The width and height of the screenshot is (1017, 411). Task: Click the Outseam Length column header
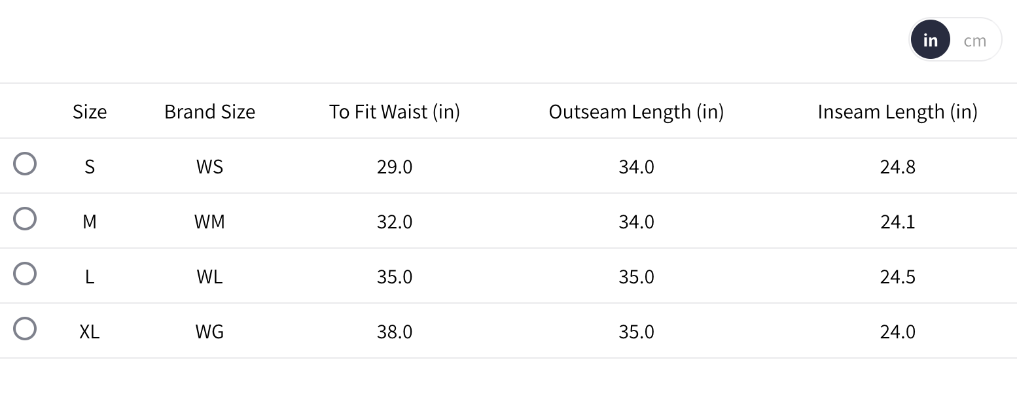pyautogui.click(x=636, y=112)
